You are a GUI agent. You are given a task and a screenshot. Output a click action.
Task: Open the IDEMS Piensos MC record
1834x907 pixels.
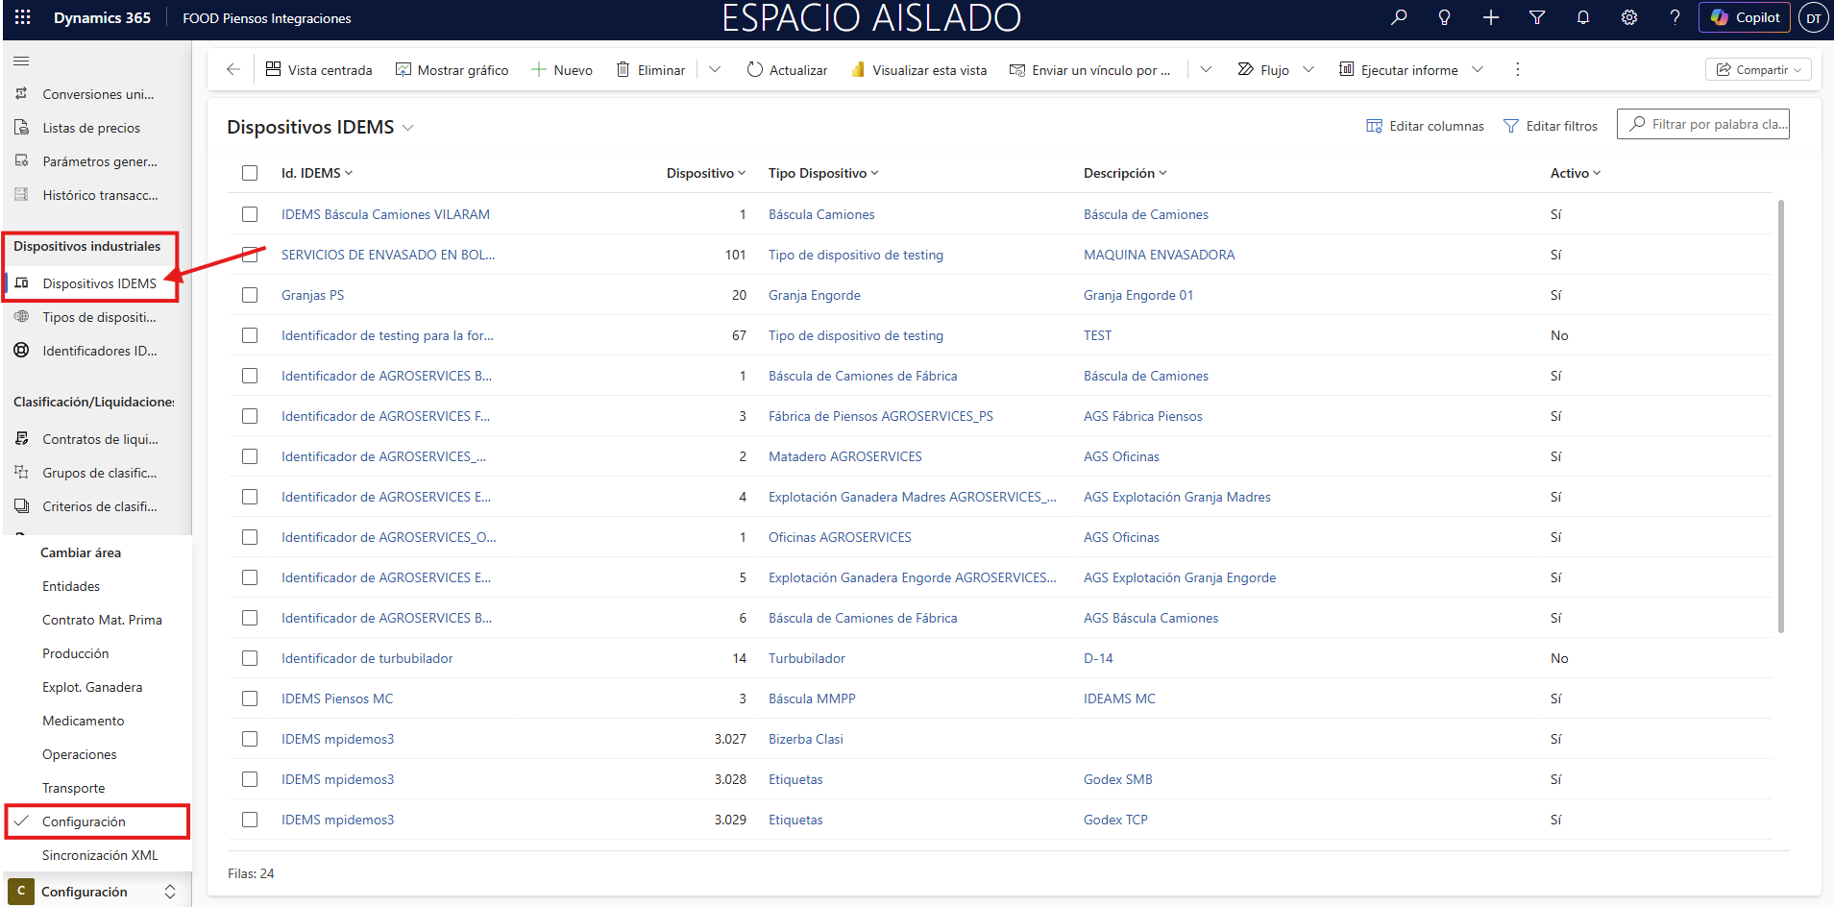[337, 699]
